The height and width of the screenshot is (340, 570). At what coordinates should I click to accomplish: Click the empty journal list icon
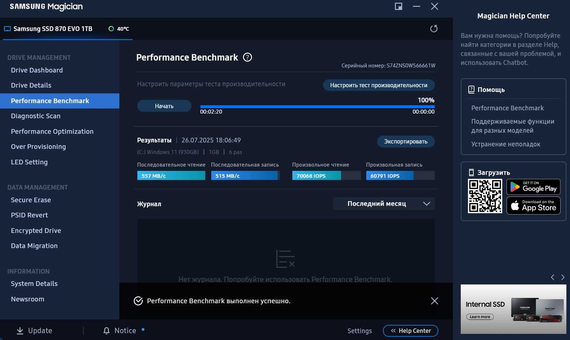coord(285,259)
